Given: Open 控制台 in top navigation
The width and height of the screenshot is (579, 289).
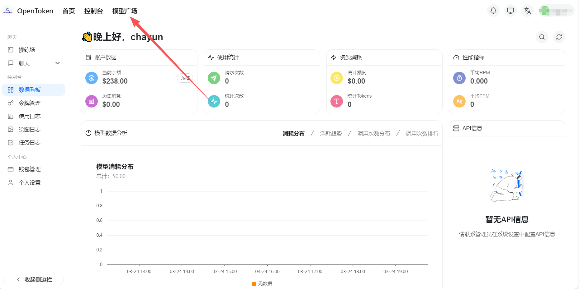Looking at the screenshot, I should [93, 11].
